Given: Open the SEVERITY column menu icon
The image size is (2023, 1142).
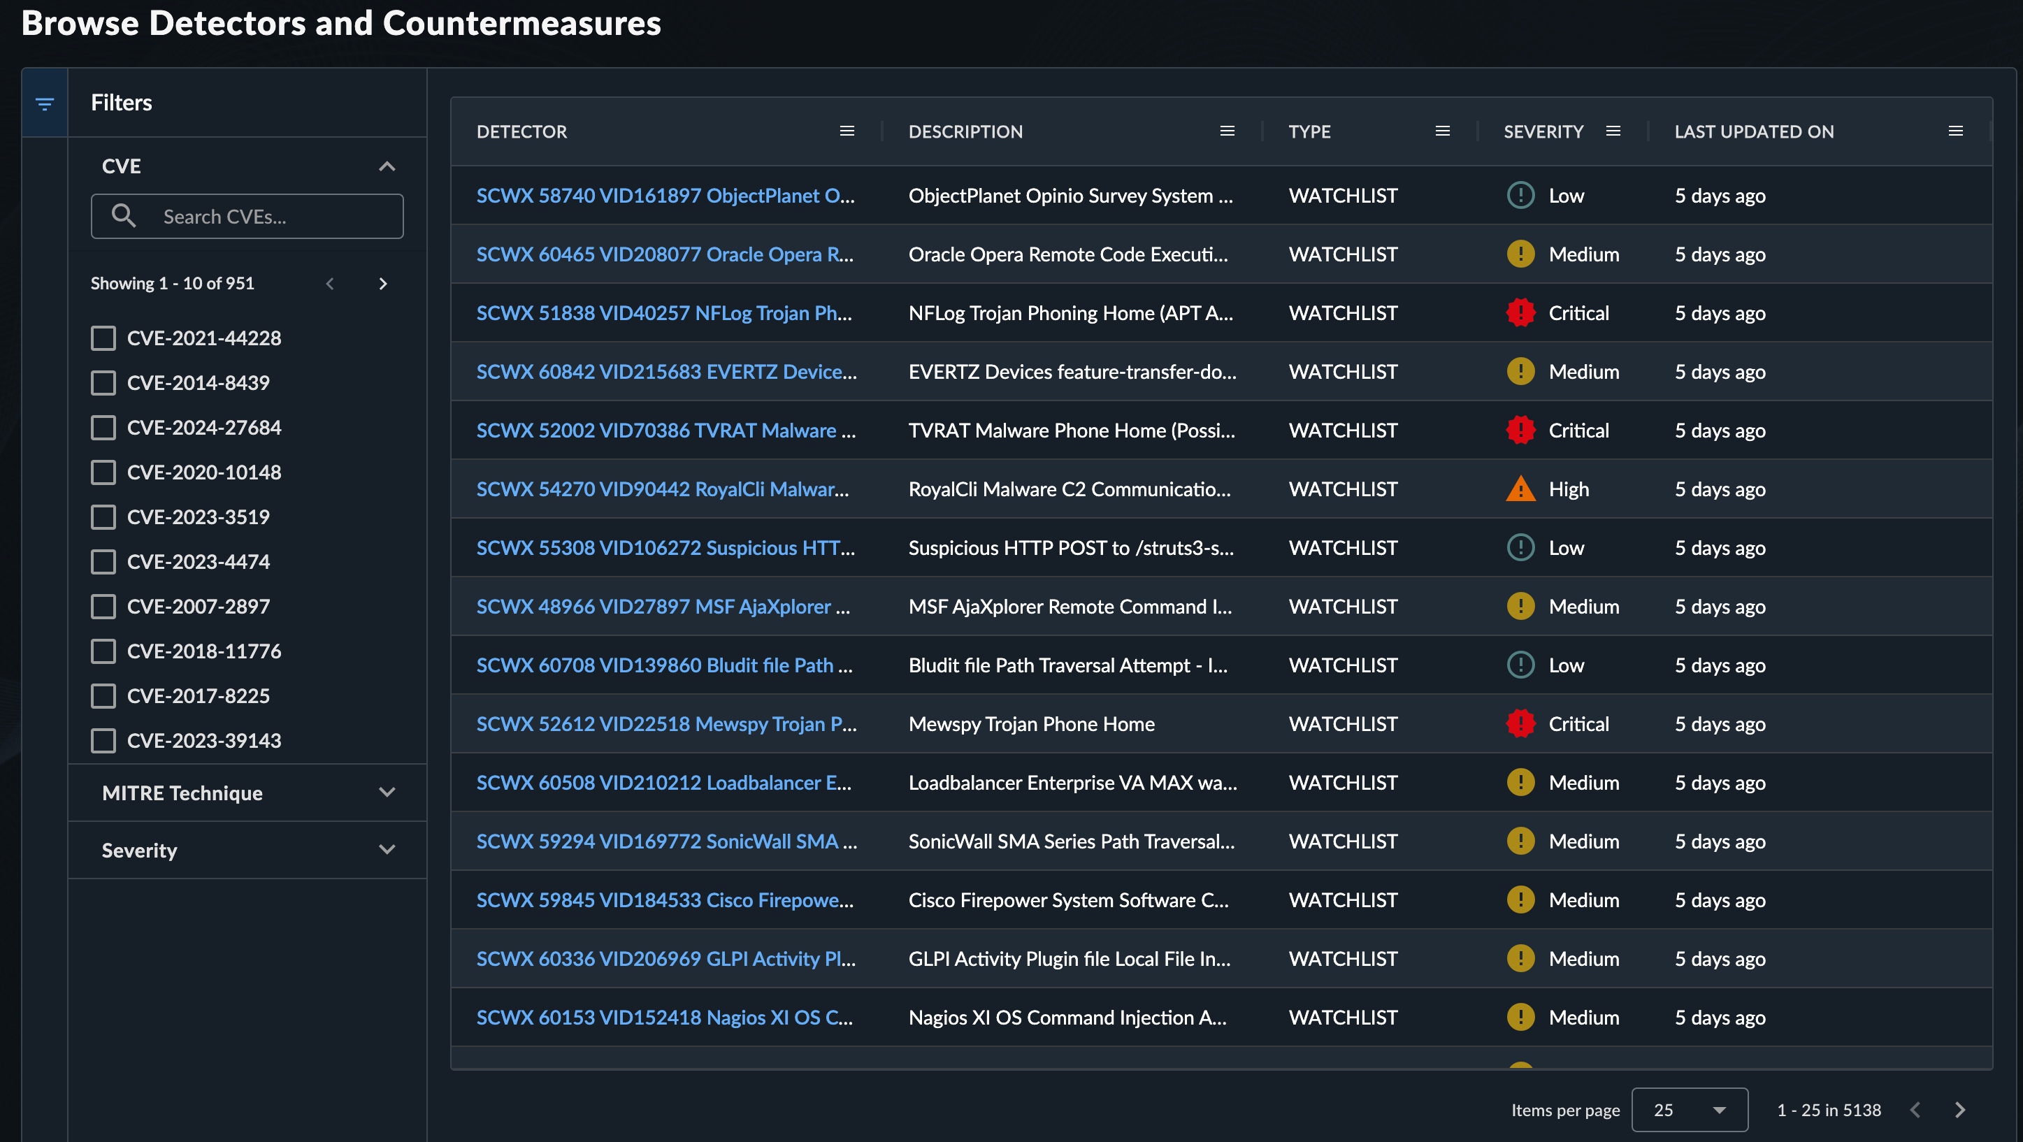Looking at the screenshot, I should coord(1612,131).
